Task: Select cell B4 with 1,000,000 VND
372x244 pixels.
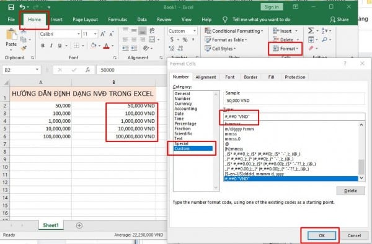Action: [x=114, y=121]
